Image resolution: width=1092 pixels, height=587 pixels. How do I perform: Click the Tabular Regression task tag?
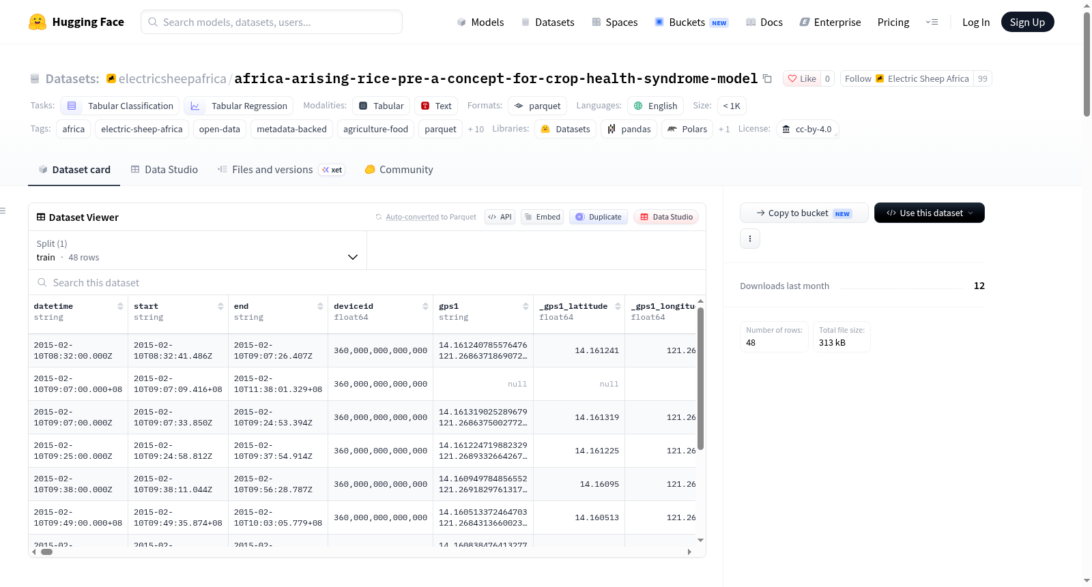(239, 106)
